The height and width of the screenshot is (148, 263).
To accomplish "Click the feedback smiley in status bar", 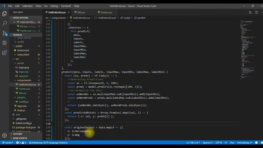I will tap(256, 143).
